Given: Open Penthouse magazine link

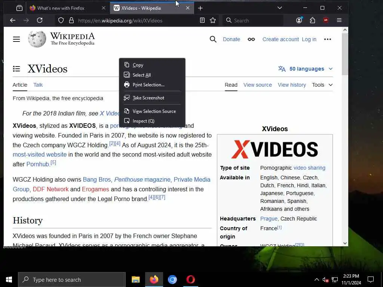Looking at the screenshot, I should 142,179.
